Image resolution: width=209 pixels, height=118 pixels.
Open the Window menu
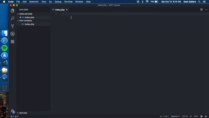[x=79, y=2]
